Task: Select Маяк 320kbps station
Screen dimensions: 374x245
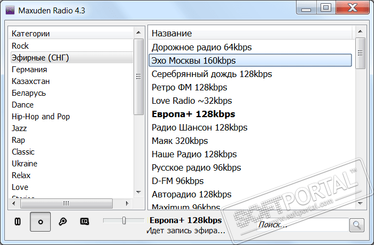Action: (251, 141)
